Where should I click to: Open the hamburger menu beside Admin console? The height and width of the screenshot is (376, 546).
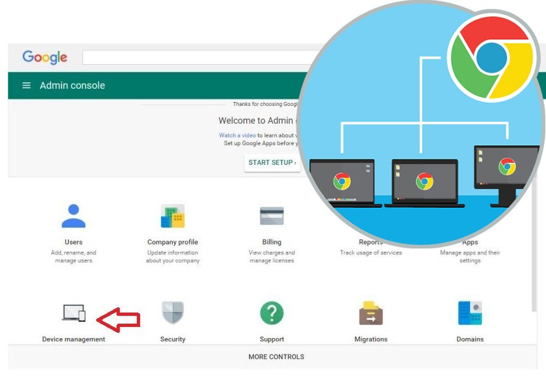[x=26, y=85]
